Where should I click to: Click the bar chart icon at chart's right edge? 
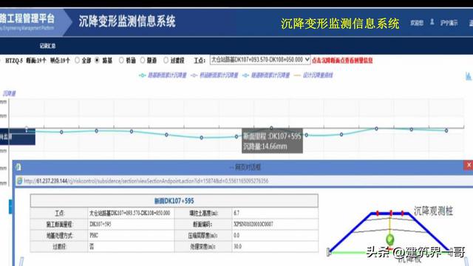coord(469,76)
